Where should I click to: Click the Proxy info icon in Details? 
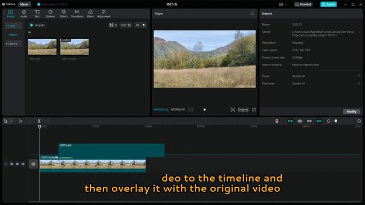(359, 76)
